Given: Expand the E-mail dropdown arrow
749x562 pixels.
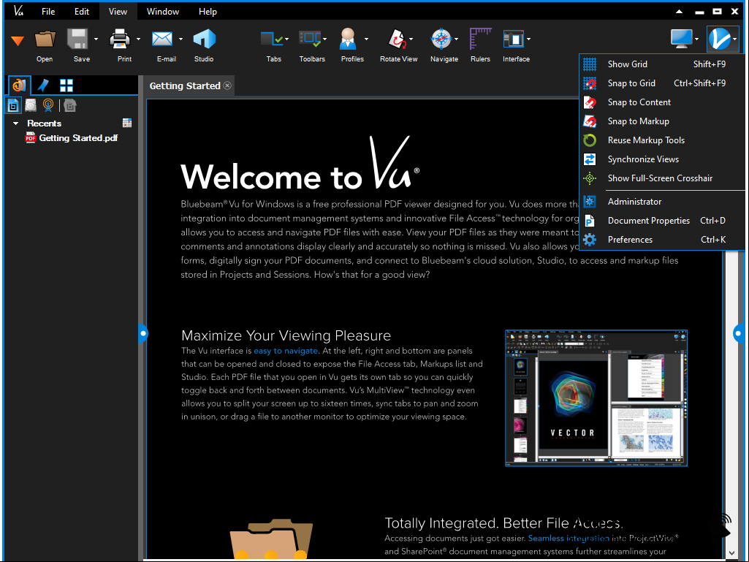Looking at the screenshot, I should click(x=180, y=39).
